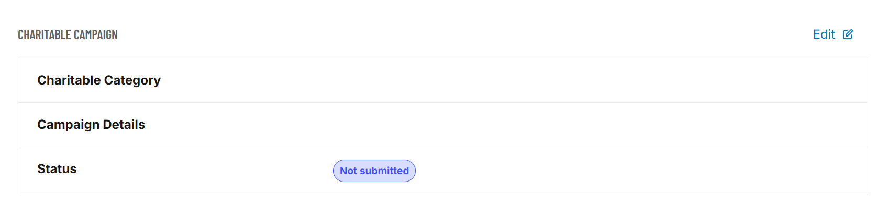
Task: Click the space between Status label and its badge
Action: [204, 169]
